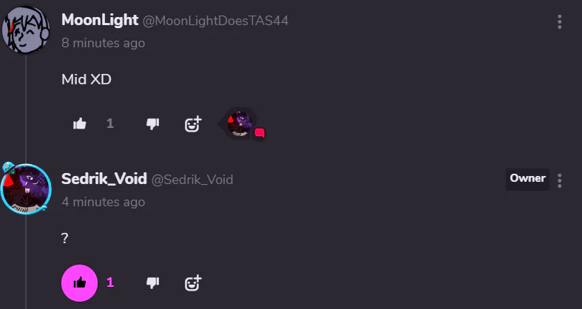Like MoonLight's "Mid XD" comment
Screen dimensions: 582x309
[x=79, y=124]
